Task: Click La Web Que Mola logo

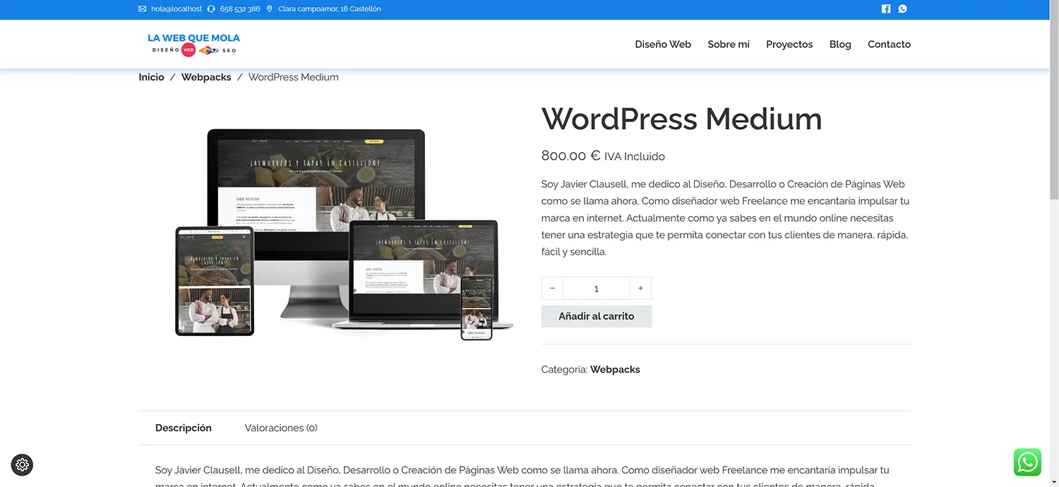Action: 193,44
